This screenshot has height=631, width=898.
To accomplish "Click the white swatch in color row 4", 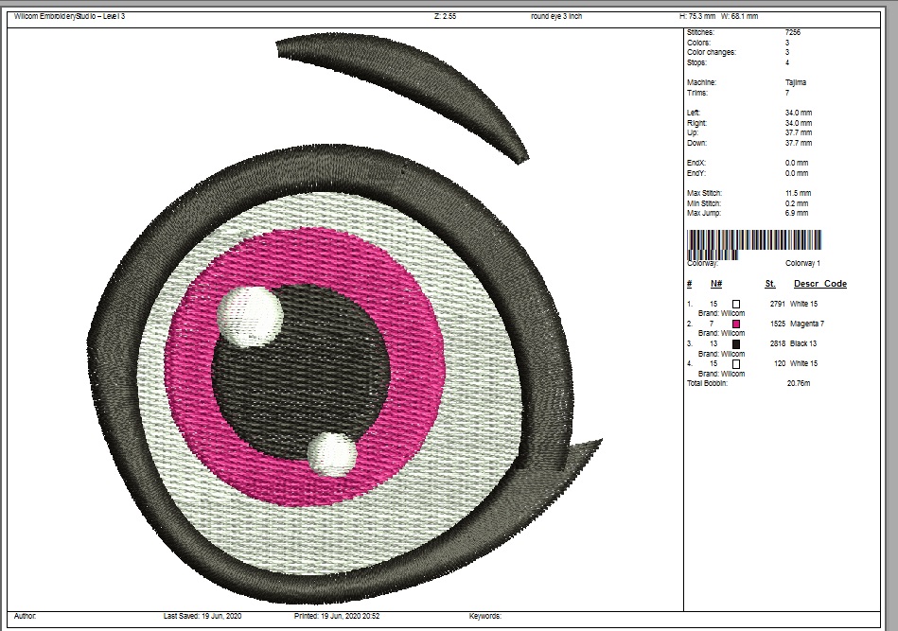I will click(x=736, y=364).
